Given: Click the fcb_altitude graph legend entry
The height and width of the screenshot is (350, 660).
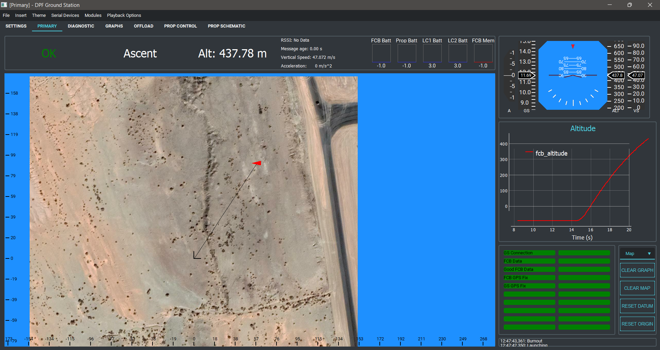Looking at the screenshot, I should [546, 153].
